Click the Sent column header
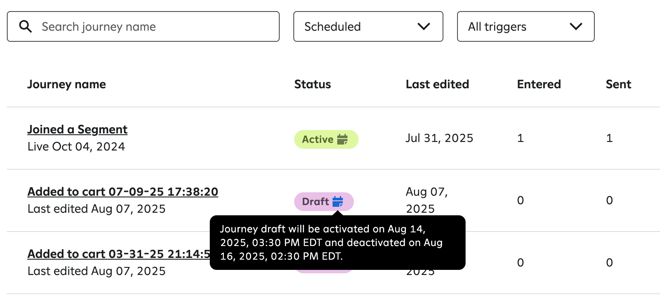The image size is (660, 301). point(618,84)
